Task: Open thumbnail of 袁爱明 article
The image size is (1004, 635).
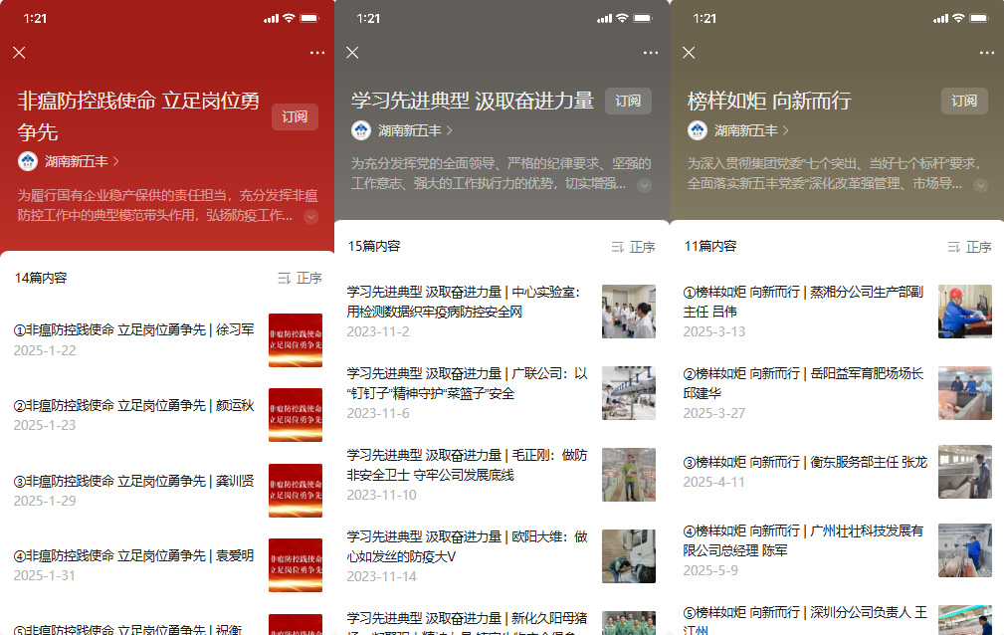Action: point(296,565)
